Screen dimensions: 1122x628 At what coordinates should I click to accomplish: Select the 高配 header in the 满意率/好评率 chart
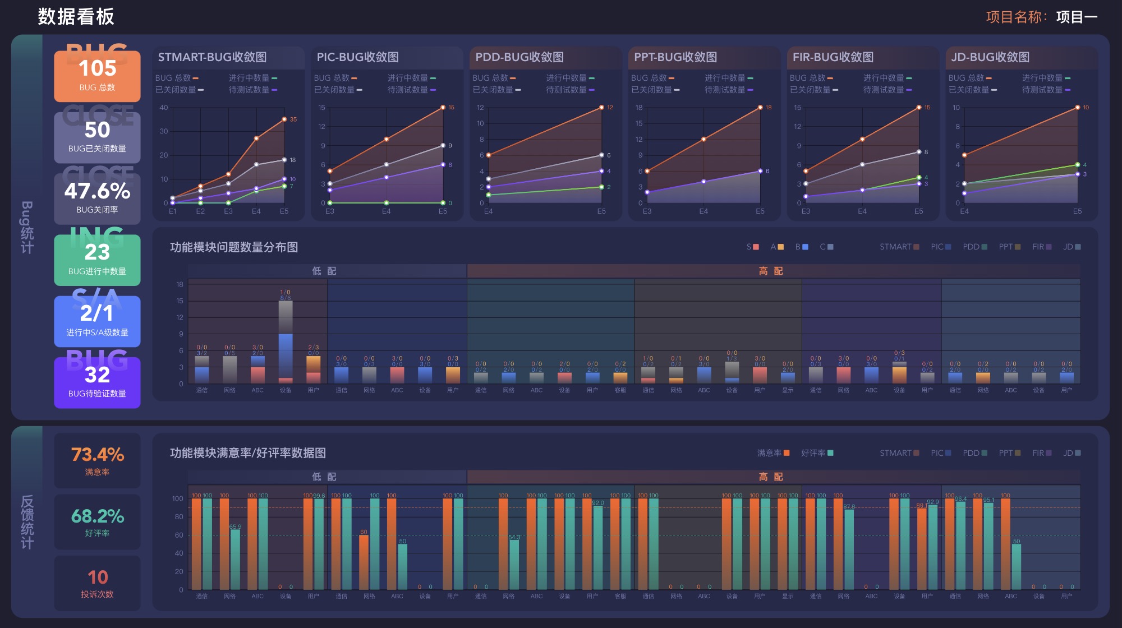(x=774, y=477)
